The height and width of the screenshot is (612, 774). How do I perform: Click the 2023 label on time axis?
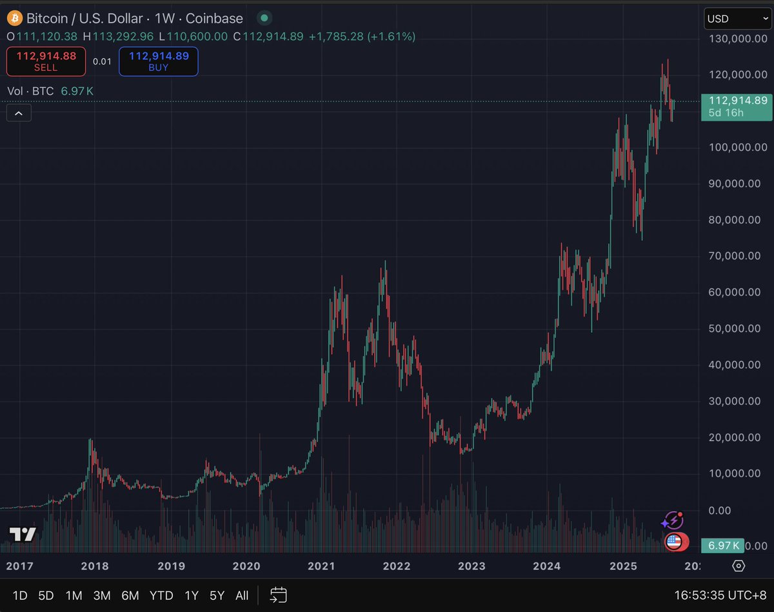point(471,566)
